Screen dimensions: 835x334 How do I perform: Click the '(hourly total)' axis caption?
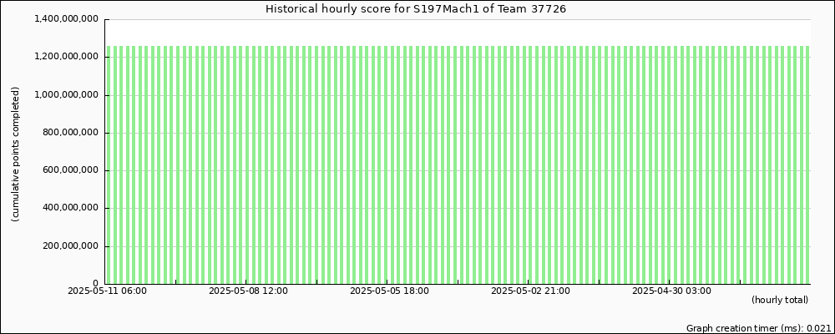pyautogui.click(x=780, y=301)
